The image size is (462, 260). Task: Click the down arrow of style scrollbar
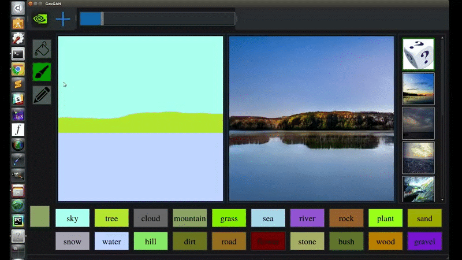pyautogui.click(x=442, y=199)
